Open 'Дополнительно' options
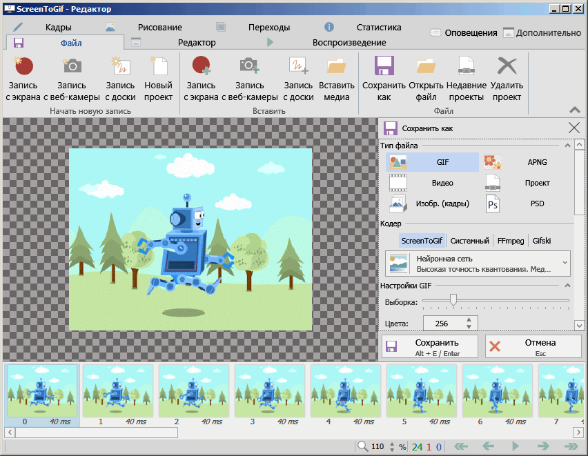This screenshot has height=456, width=588. (x=542, y=33)
